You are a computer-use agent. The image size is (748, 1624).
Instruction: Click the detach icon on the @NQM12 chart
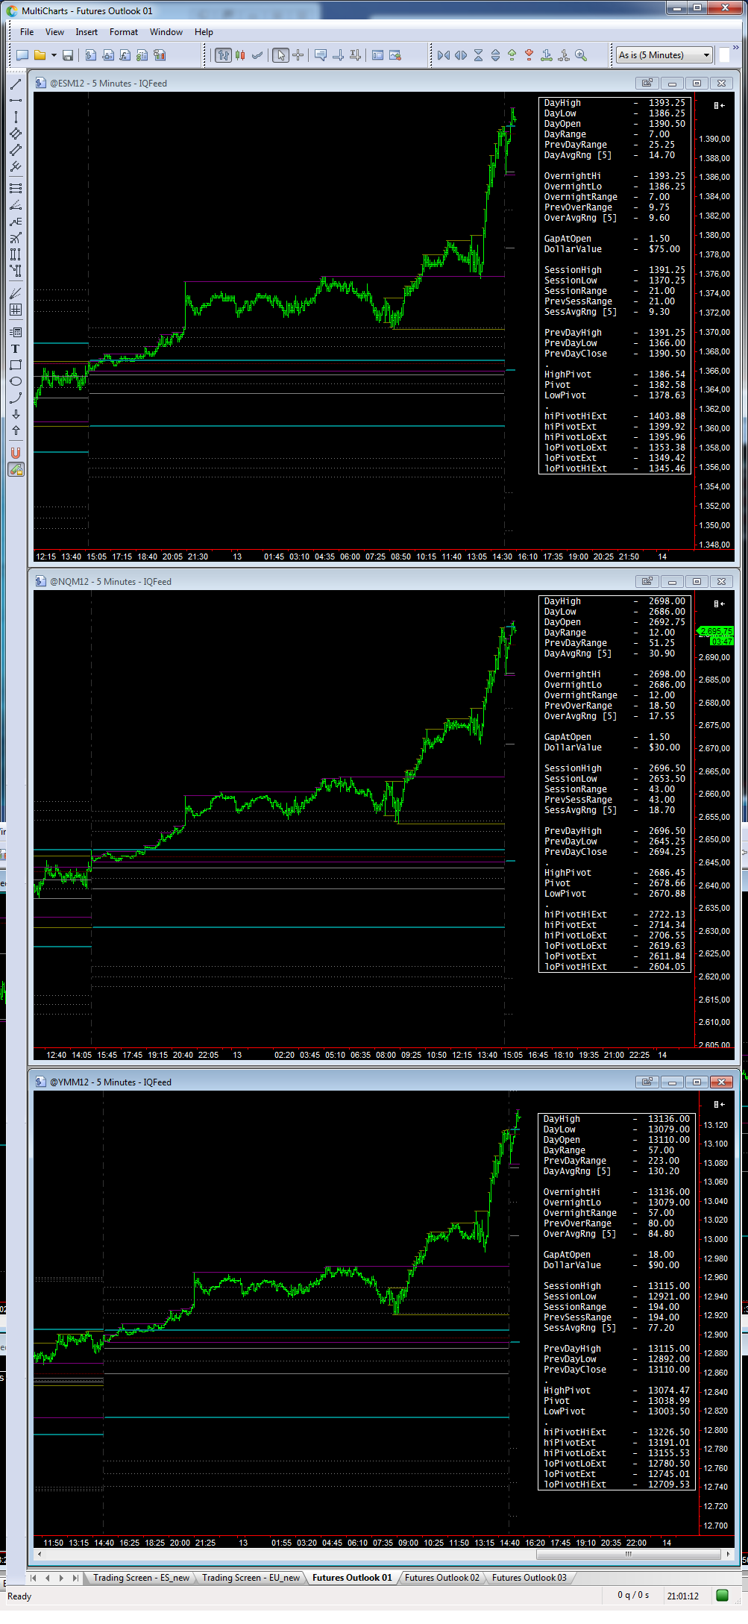coord(647,581)
